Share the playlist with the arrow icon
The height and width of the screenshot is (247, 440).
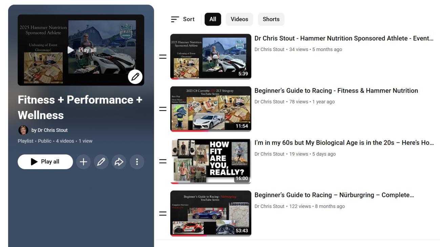tap(119, 162)
